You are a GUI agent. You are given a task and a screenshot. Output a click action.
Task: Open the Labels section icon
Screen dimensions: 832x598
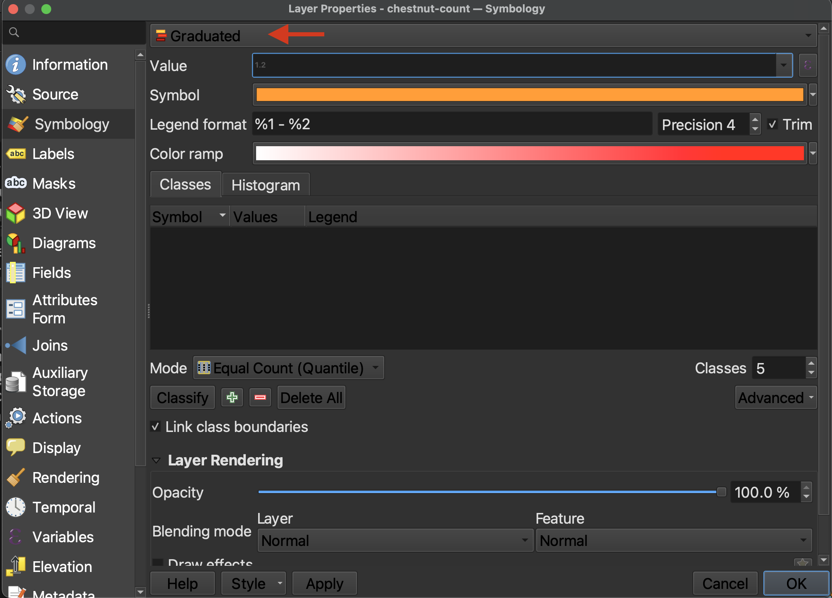coord(16,154)
